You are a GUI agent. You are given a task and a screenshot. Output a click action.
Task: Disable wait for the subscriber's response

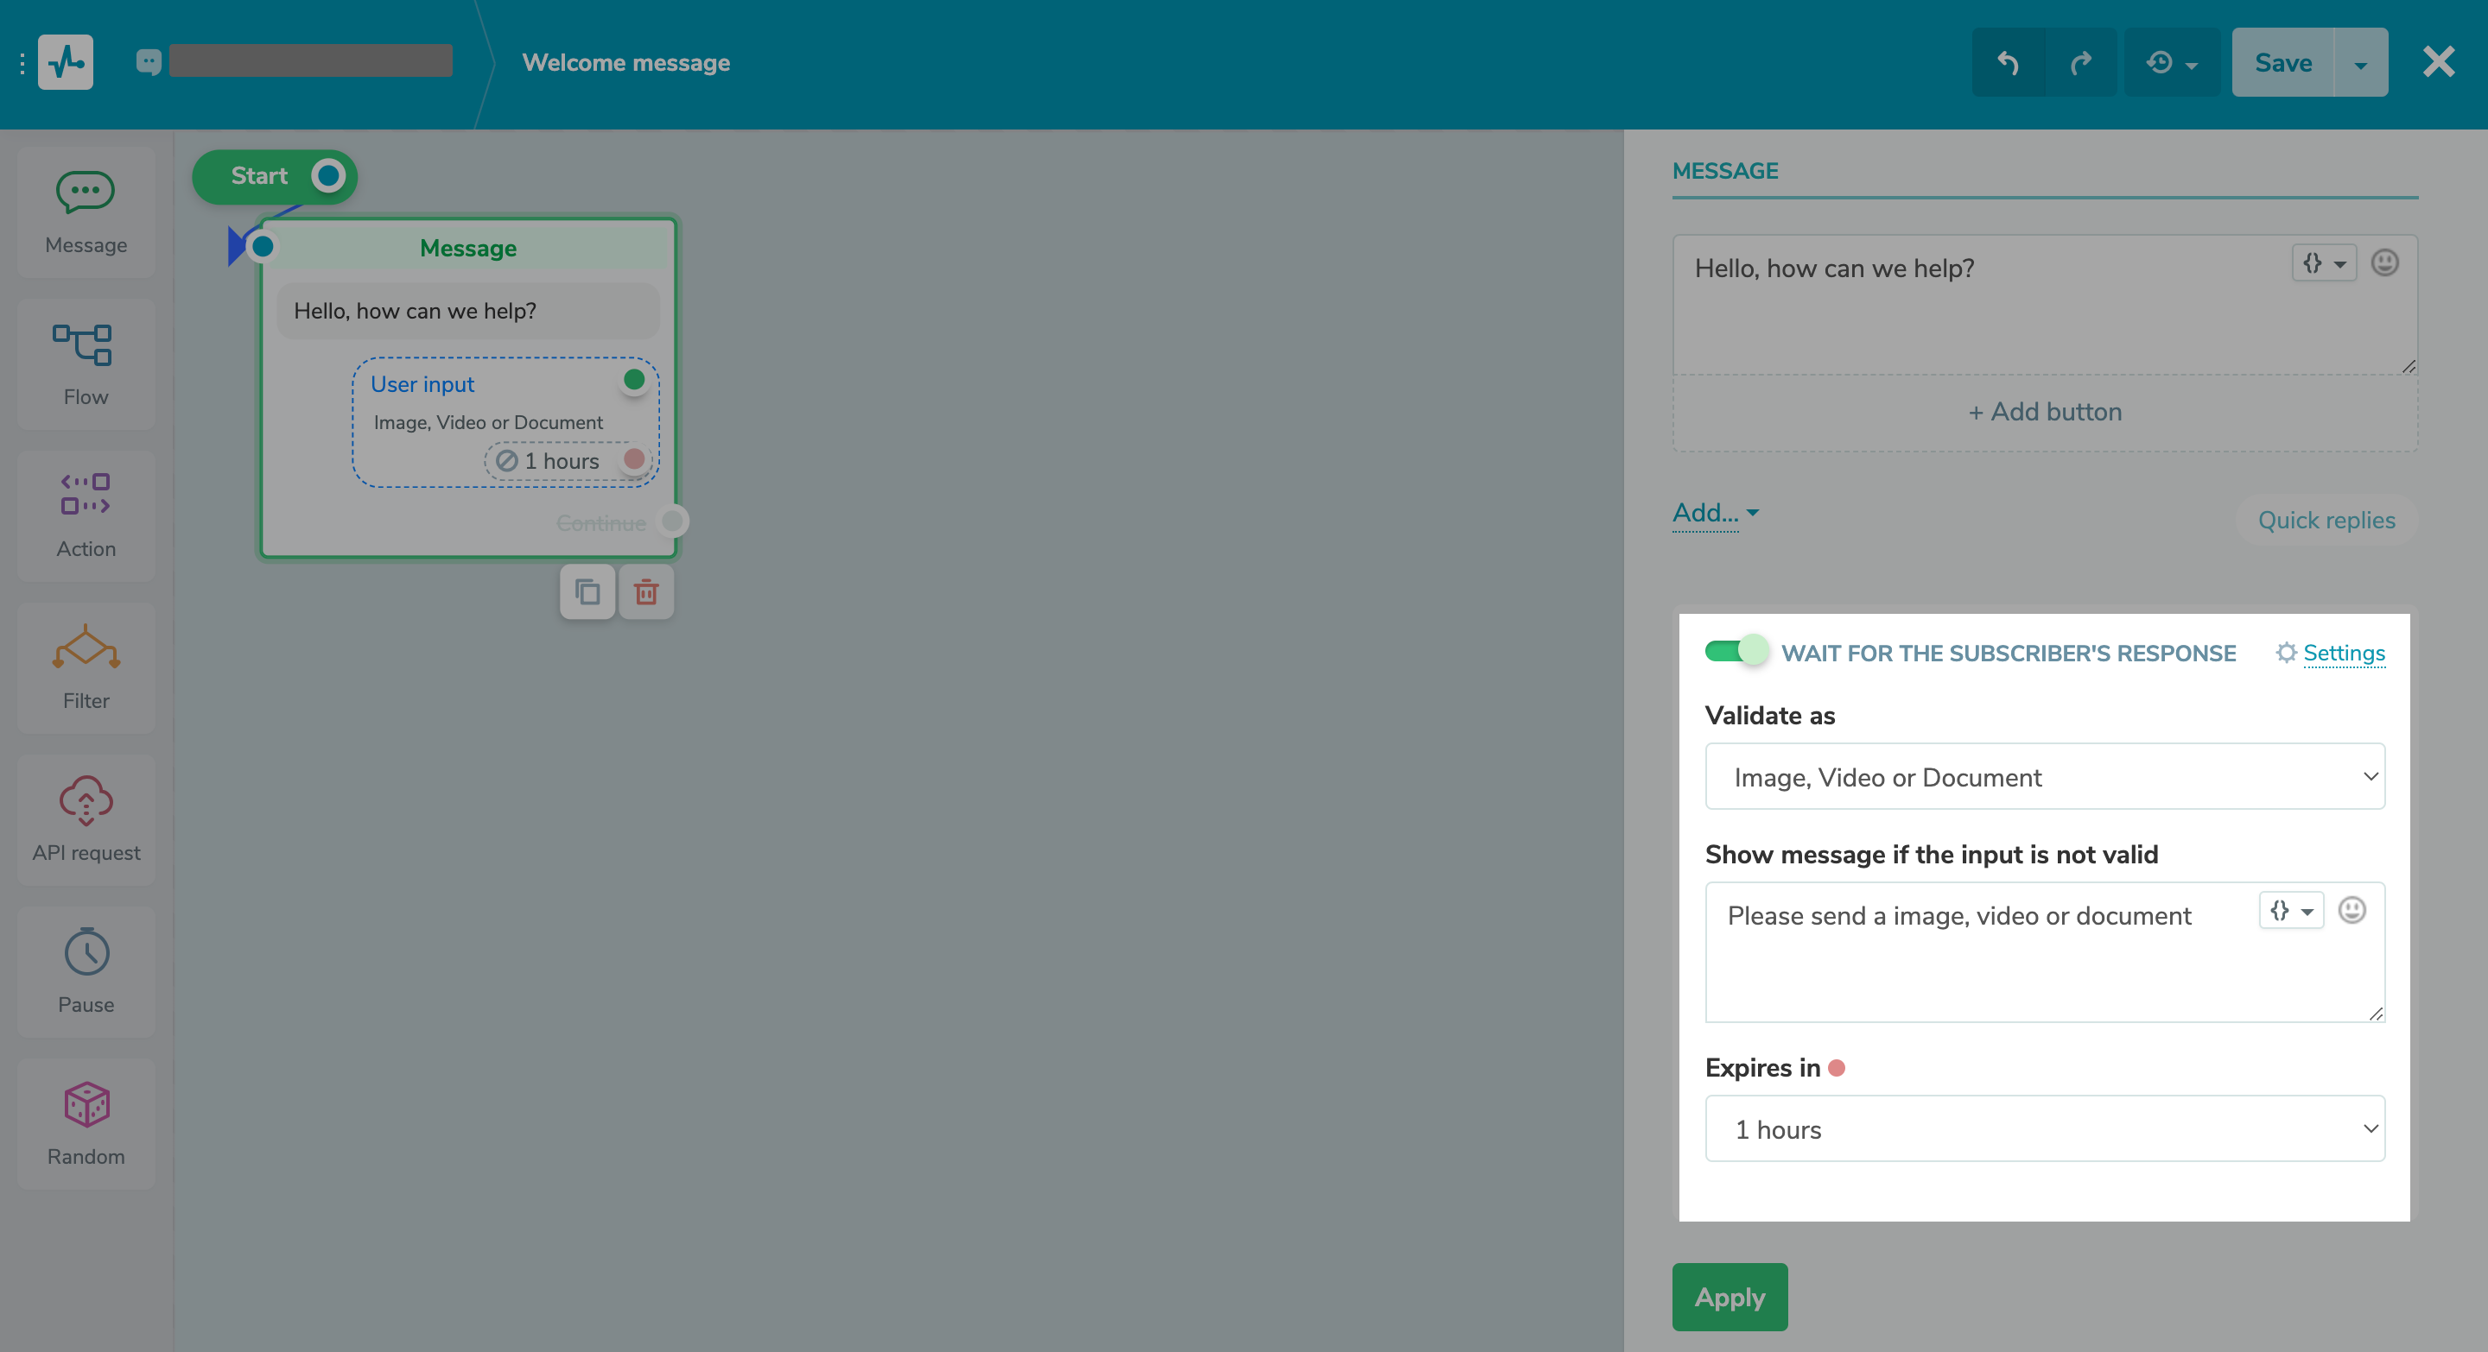click(x=1736, y=651)
